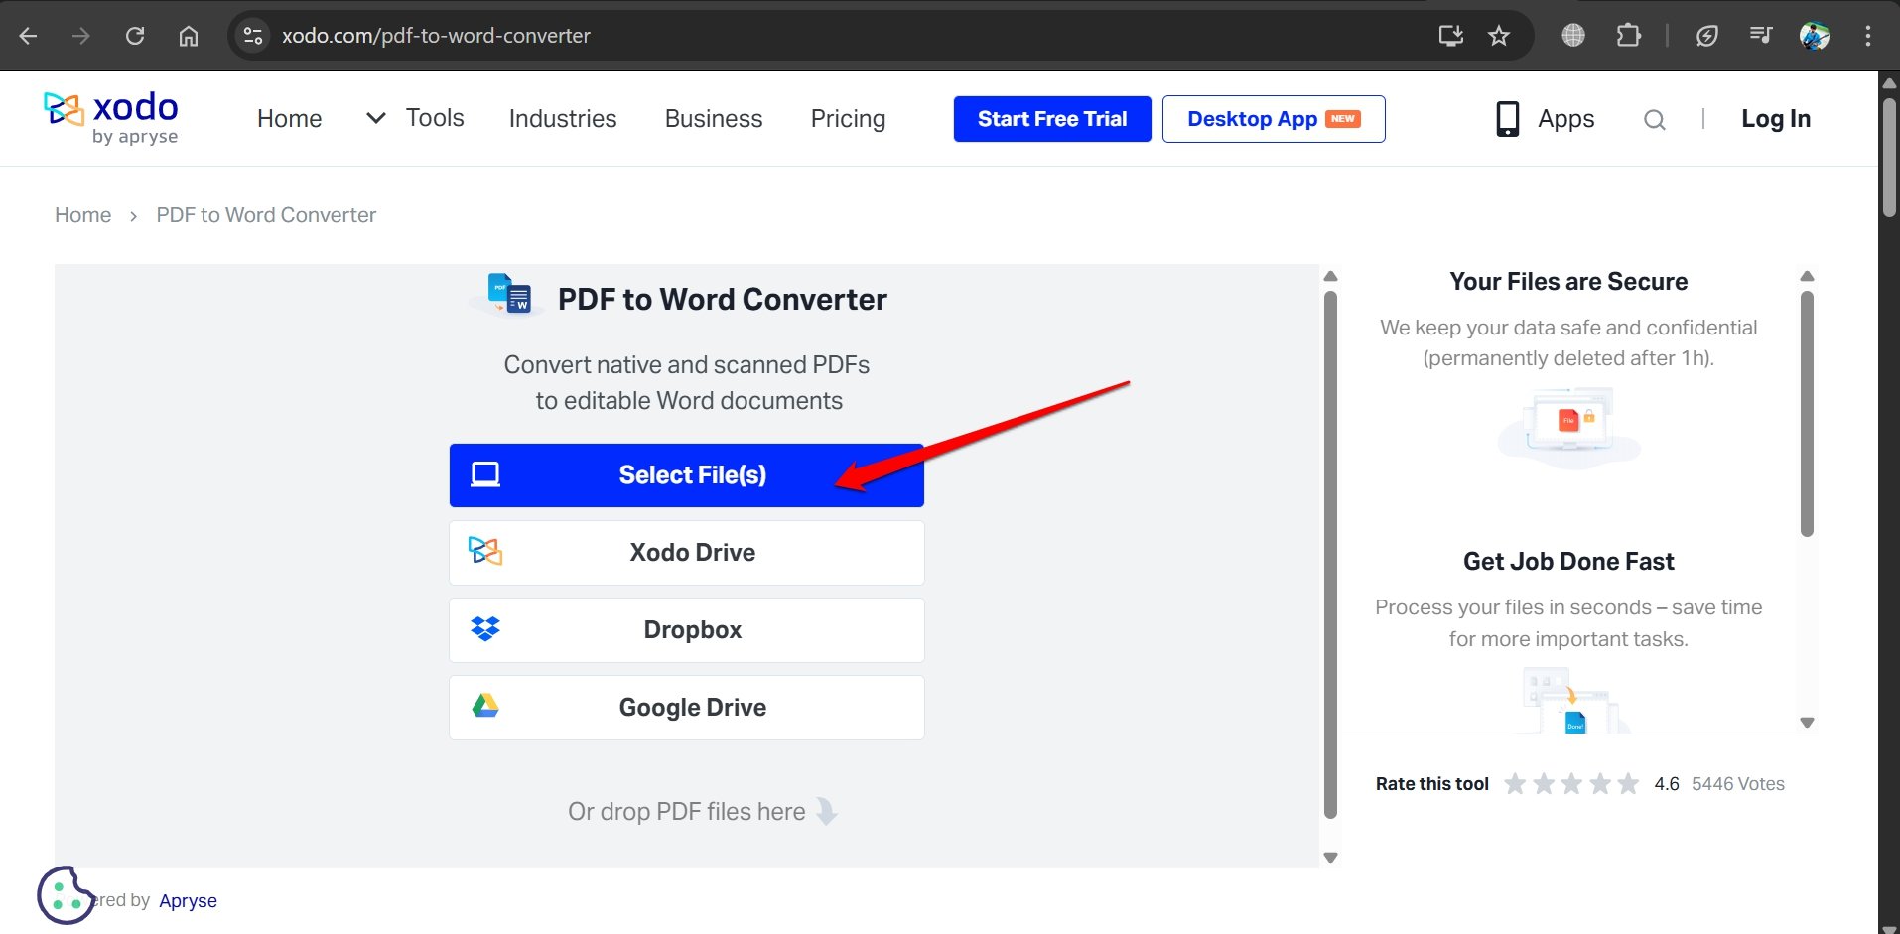The image size is (1900, 934).
Task: Click the Start Free Trial button
Action: [1052, 119]
